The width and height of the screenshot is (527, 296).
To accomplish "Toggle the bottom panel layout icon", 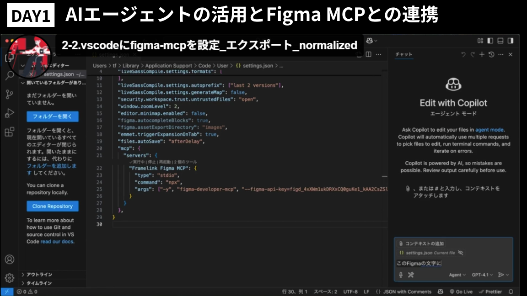I will [x=500, y=41].
